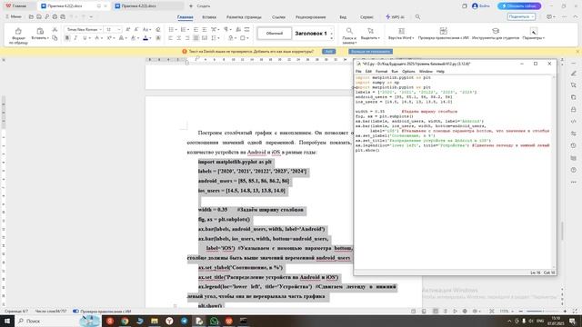The image size is (582, 327).
Task: Click the Find and Replace icon
Action: coord(349,31)
